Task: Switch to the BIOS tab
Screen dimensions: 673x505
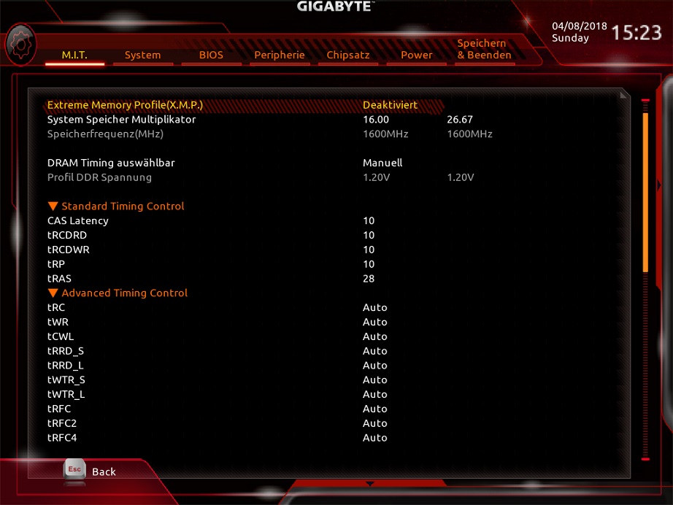Action: click(x=211, y=55)
